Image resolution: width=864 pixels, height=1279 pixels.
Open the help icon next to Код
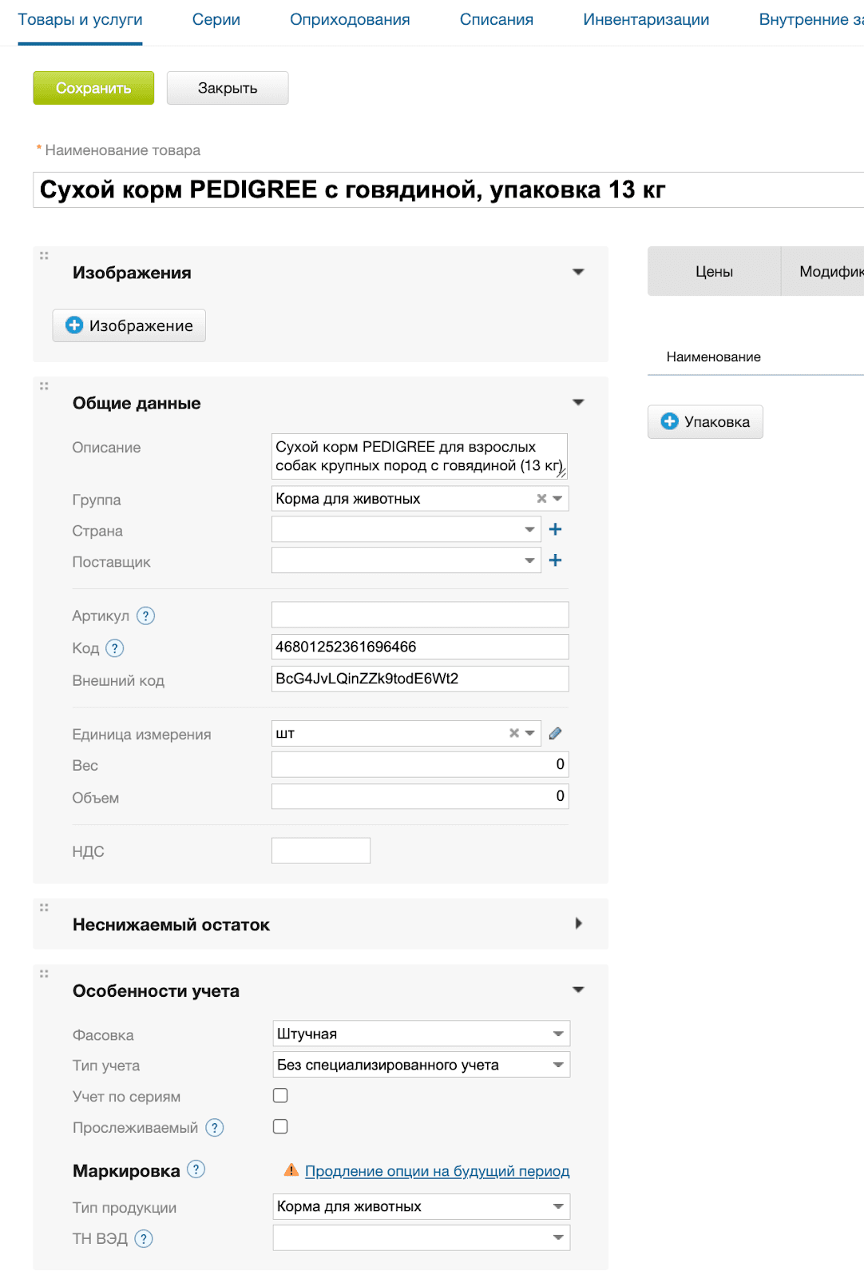pyautogui.click(x=115, y=648)
